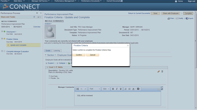Edit Goal 1 with pencil icon
Image resolution: width=197 pixels, height=110 pixels.
point(159,71)
